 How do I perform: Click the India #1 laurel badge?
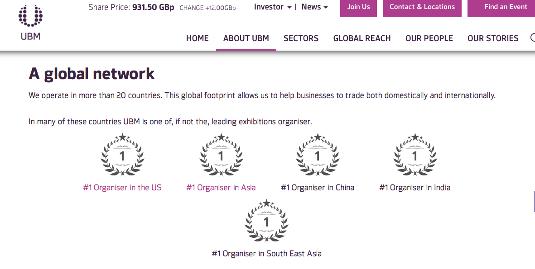[415, 155]
